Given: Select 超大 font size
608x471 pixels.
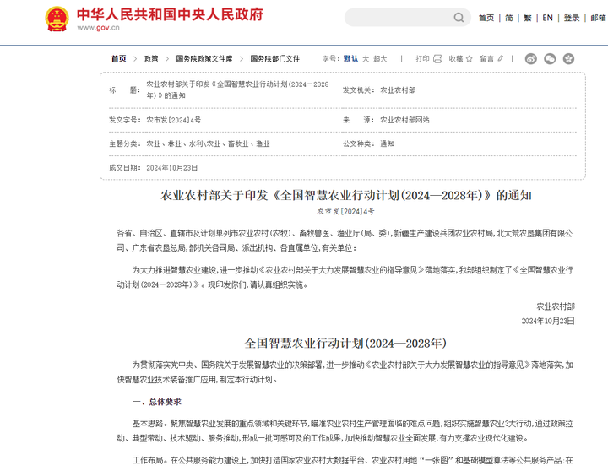Looking at the screenshot, I should 380,58.
